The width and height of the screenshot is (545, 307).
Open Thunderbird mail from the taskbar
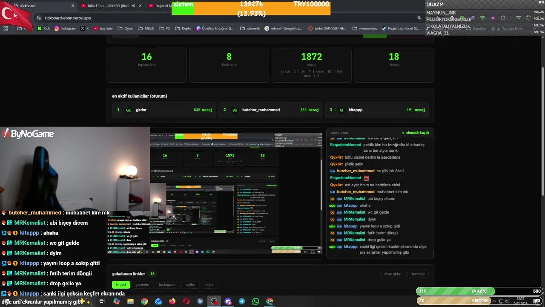[158, 301]
